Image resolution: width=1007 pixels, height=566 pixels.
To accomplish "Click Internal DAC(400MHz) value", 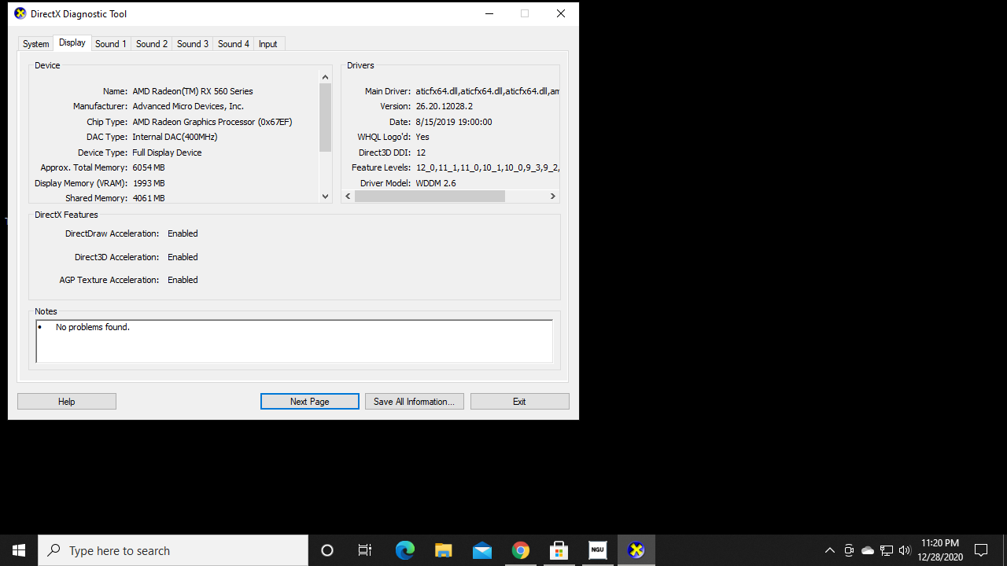I will (x=175, y=137).
